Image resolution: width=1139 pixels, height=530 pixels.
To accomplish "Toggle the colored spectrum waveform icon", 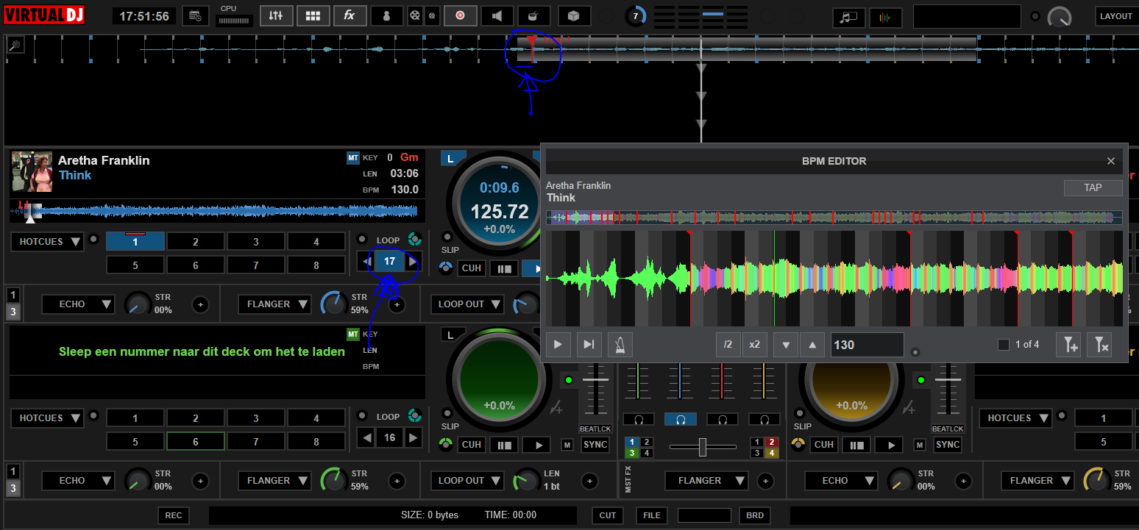I will 885,17.
